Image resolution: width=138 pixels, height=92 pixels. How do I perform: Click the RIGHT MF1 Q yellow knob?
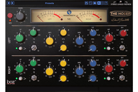point(63,78)
